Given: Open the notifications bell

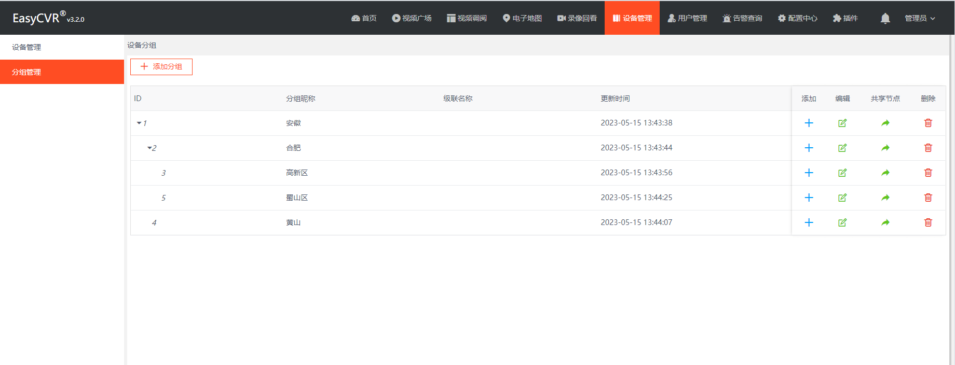Looking at the screenshot, I should (x=885, y=18).
